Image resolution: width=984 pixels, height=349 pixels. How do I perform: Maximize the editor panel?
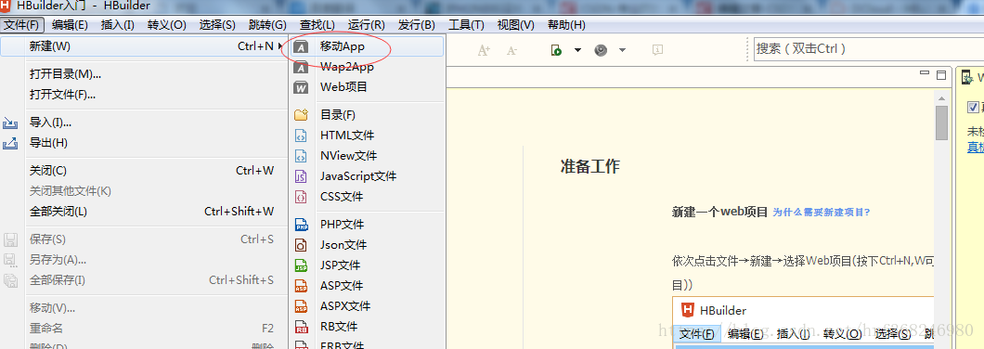point(940,74)
